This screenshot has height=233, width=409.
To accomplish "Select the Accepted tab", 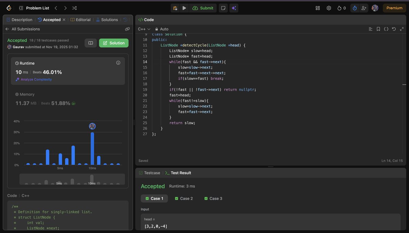I will click(x=49, y=20).
